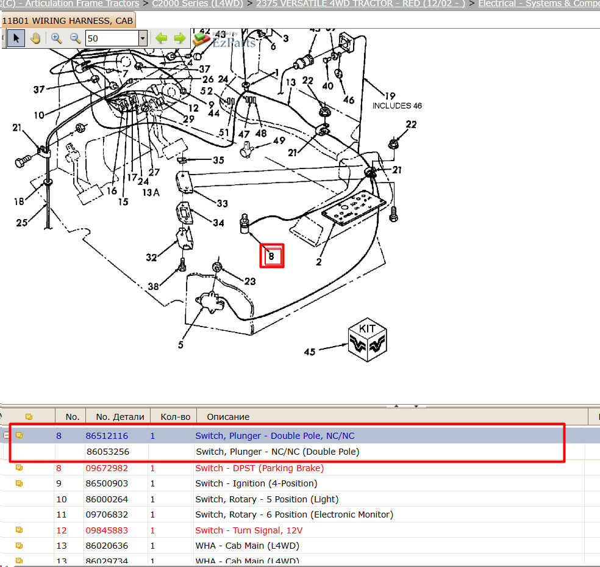Click Switch, Plunger - Double Pole description
Viewport: 600px width, 567px height.
tap(275, 436)
